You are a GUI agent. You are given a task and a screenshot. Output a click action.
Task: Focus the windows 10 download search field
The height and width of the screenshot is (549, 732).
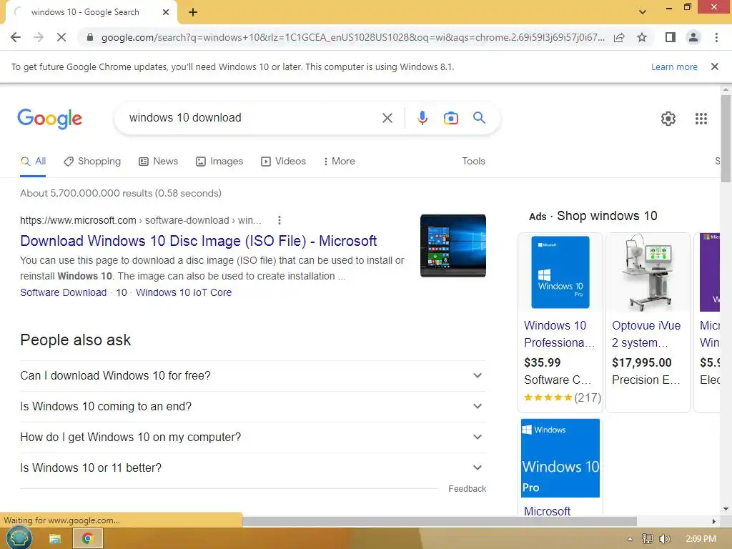[252, 118]
